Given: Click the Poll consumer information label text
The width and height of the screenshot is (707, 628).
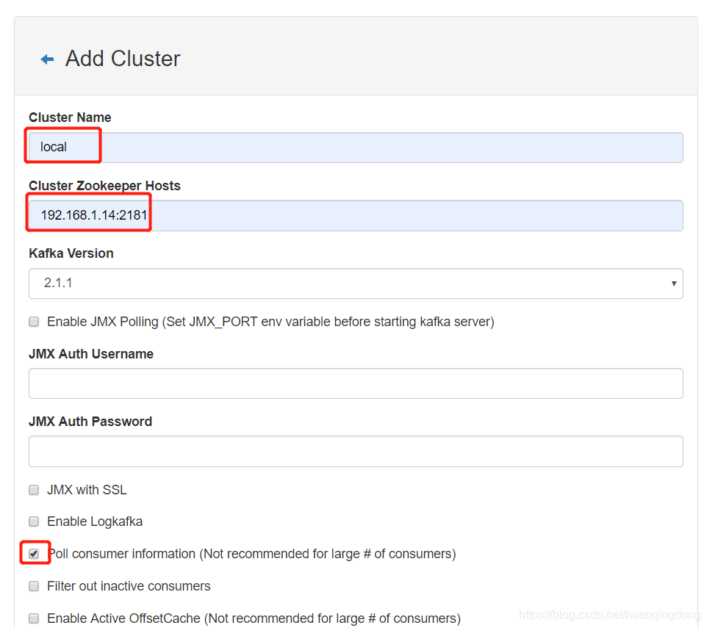Looking at the screenshot, I should [252, 554].
